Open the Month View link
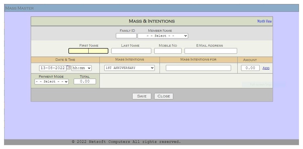 click(264, 21)
